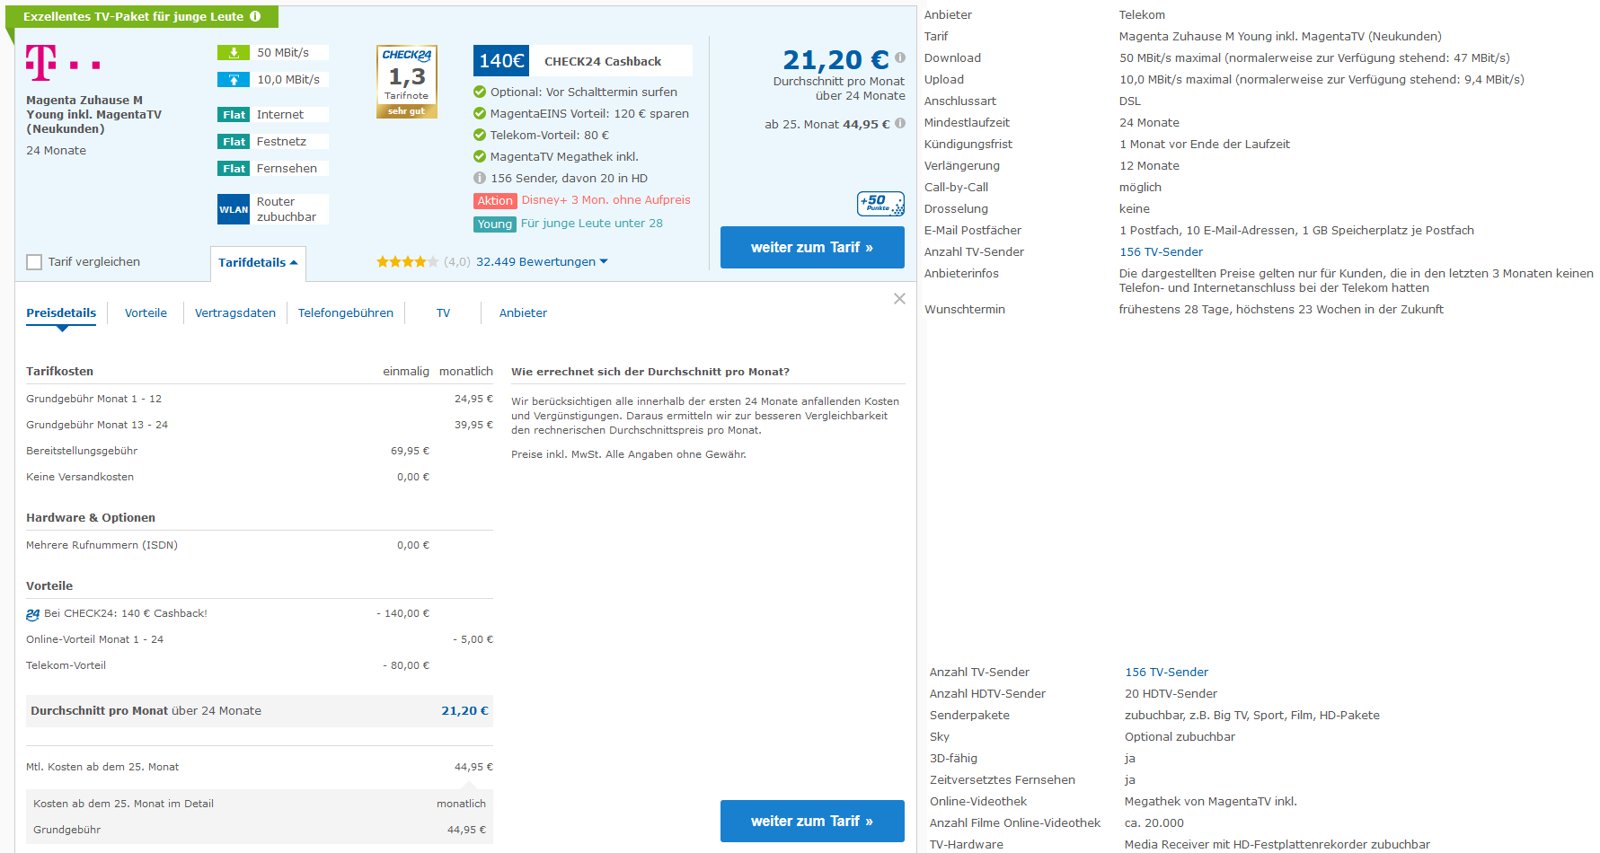This screenshot has width=1600, height=853.
Task: Click the teal Young badge
Action: coord(495,224)
